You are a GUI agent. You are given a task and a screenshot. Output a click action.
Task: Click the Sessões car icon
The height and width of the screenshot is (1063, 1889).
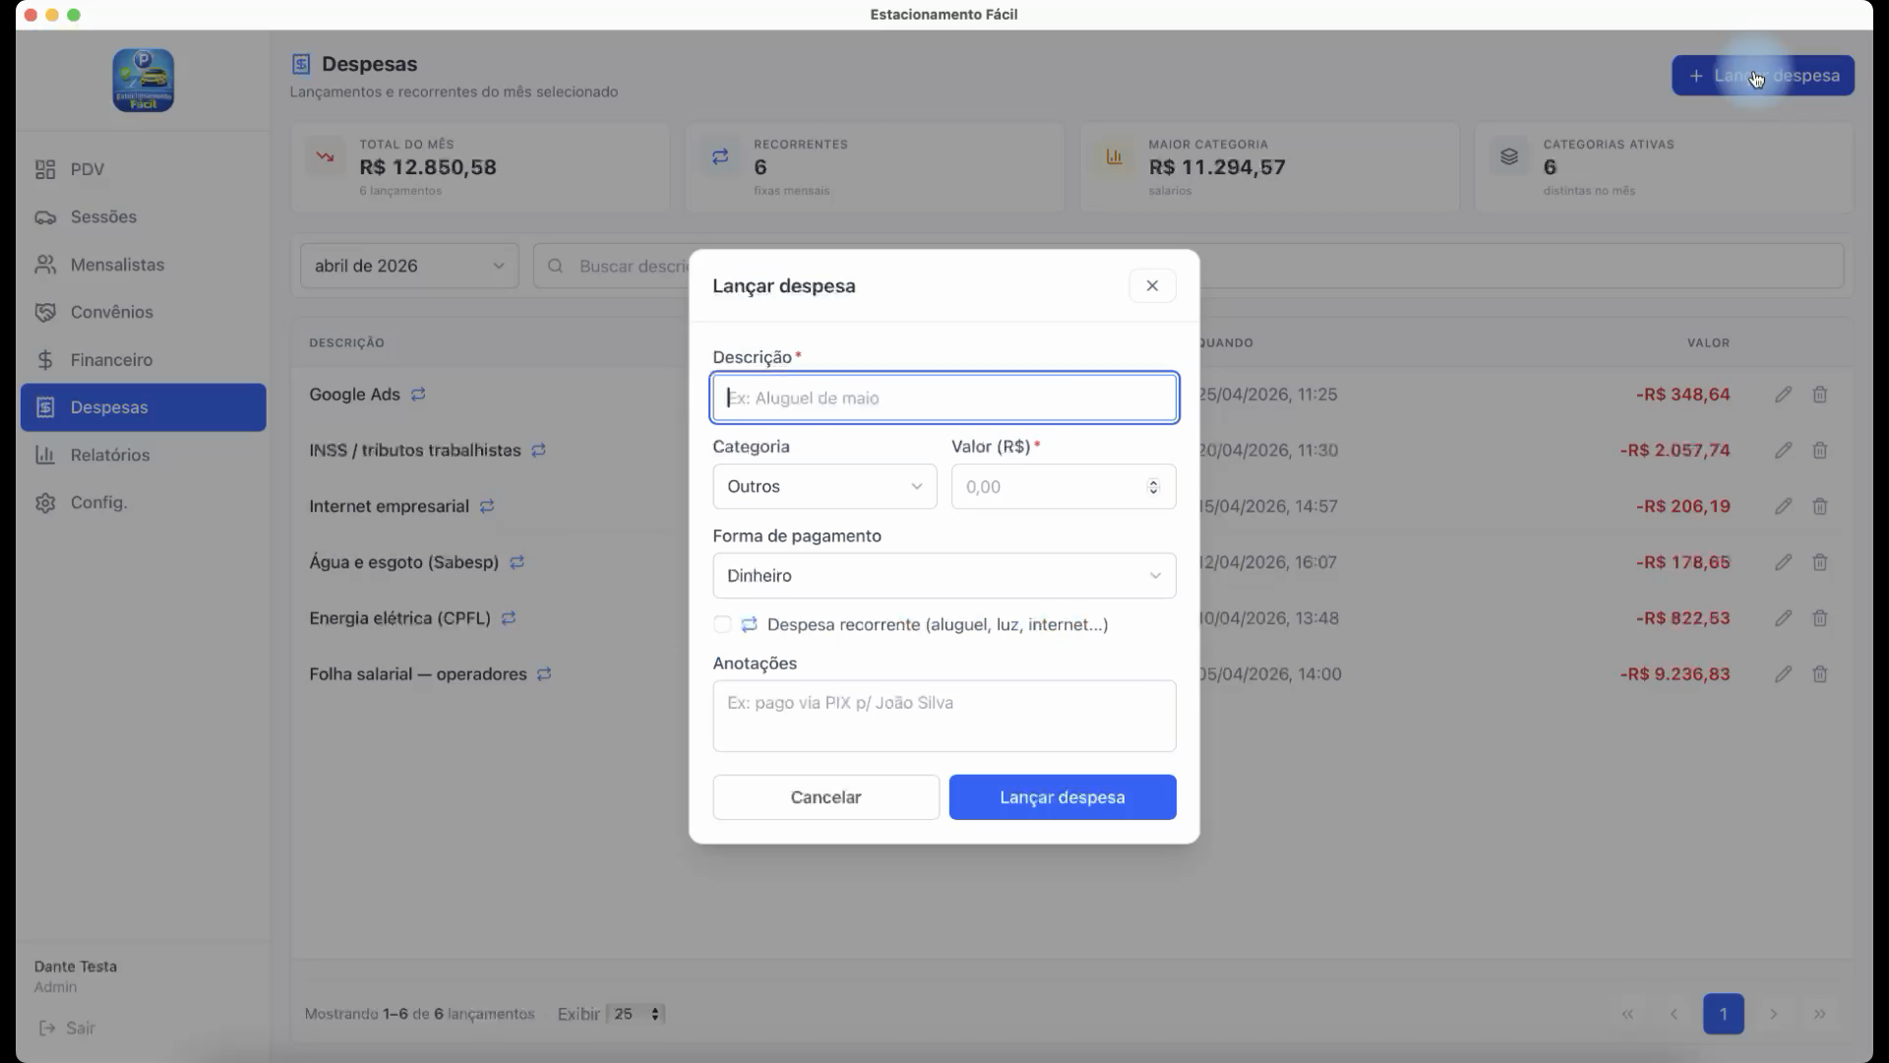45,217
